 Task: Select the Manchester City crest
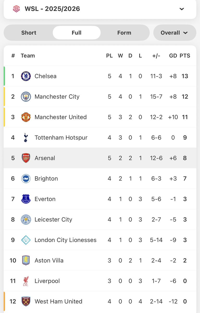pos(26,97)
